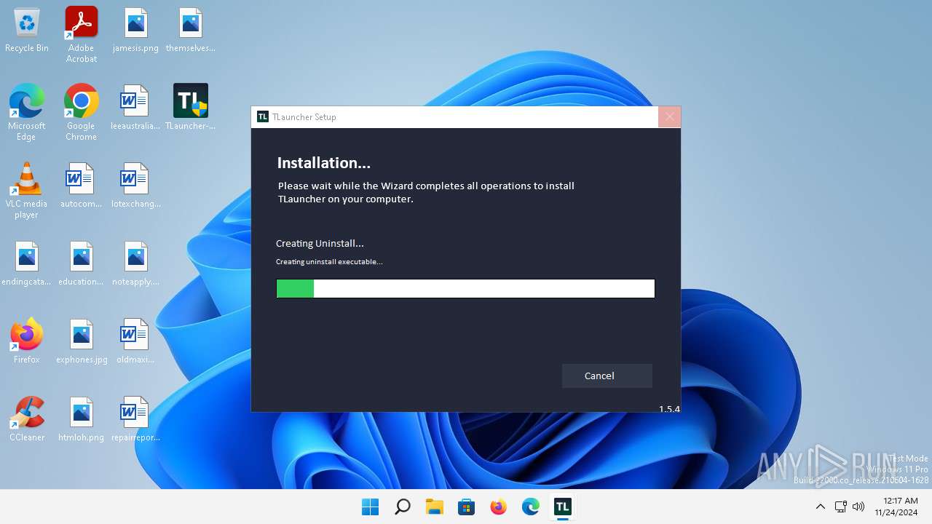
Task: Select the autocom Word document icon
Action: pyautogui.click(x=82, y=186)
